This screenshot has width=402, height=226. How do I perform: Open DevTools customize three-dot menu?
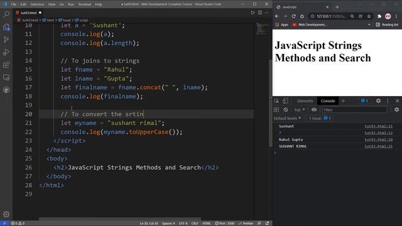[x=388, y=101]
